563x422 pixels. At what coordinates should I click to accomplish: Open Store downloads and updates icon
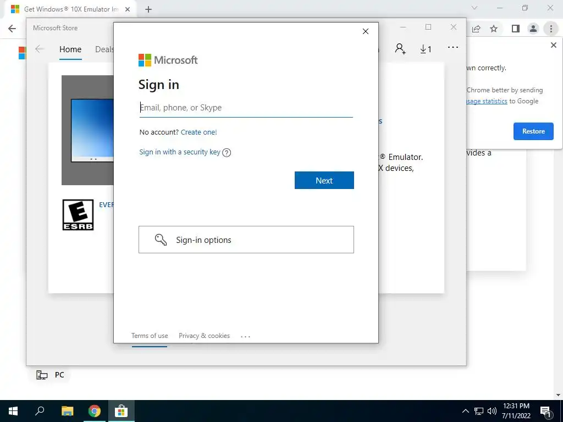click(426, 49)
